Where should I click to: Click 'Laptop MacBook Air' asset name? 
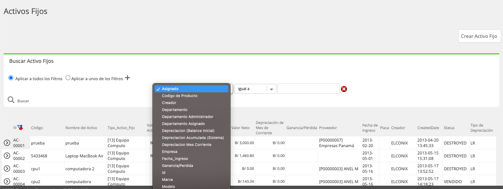tap(84, 156)
